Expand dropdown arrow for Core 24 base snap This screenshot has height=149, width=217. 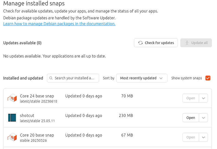(203, 98)
